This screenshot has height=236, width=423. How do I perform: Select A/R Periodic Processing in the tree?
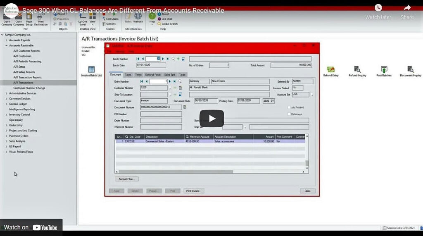point(27,61)
